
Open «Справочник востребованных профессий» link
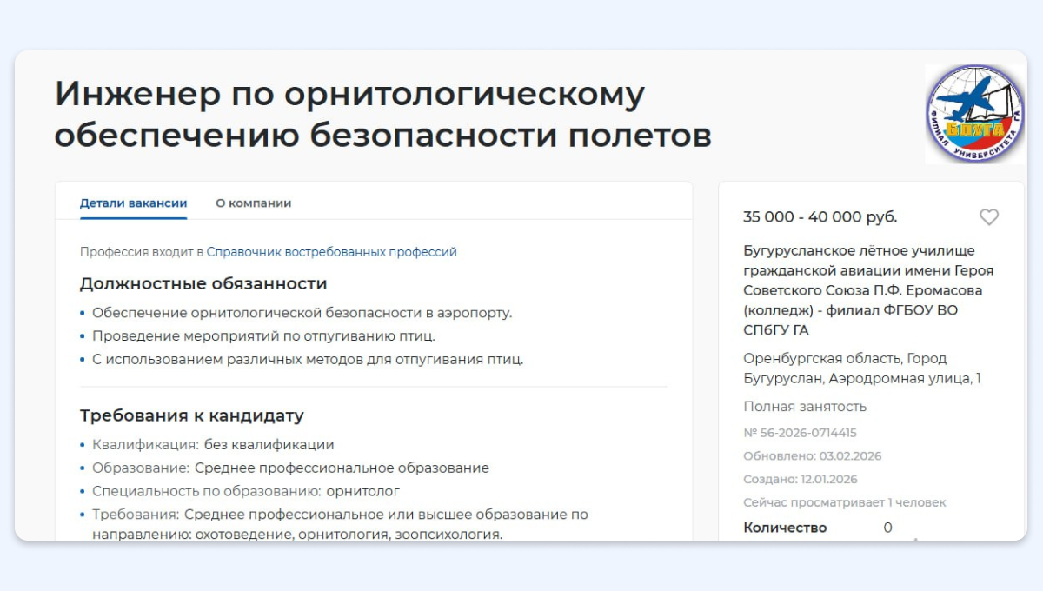pyautogui.click(x=331, y=252)
